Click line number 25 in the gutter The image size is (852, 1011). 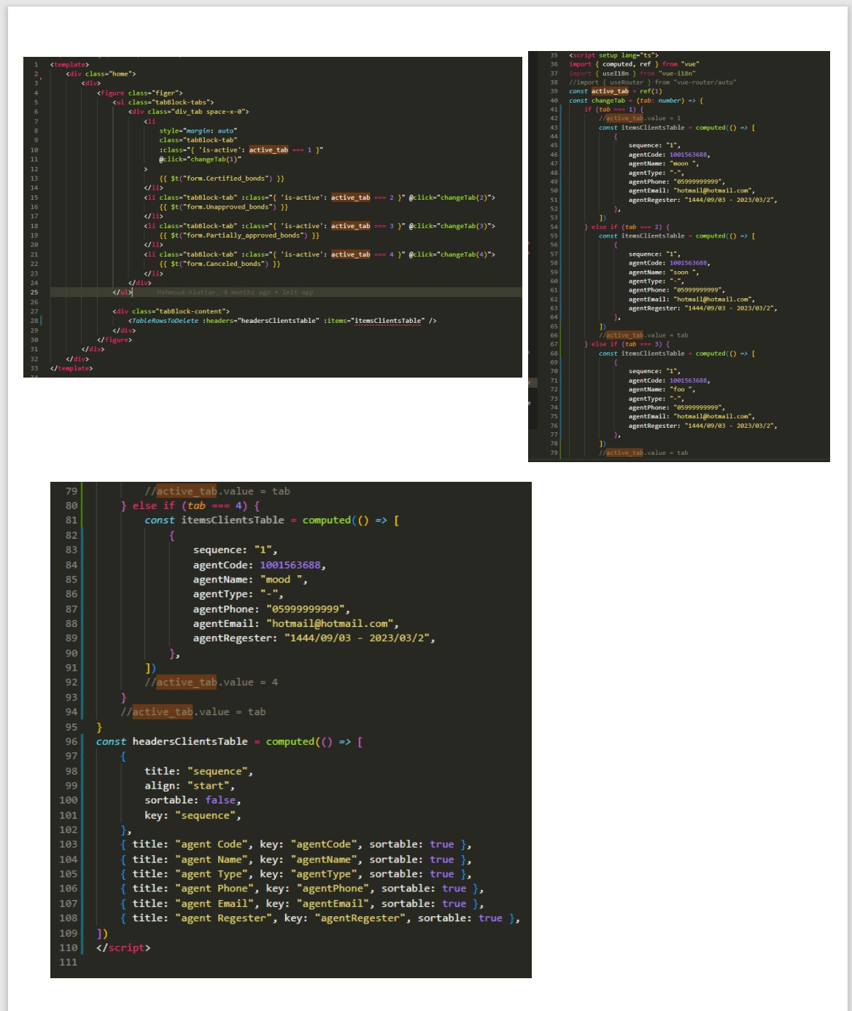35,292
